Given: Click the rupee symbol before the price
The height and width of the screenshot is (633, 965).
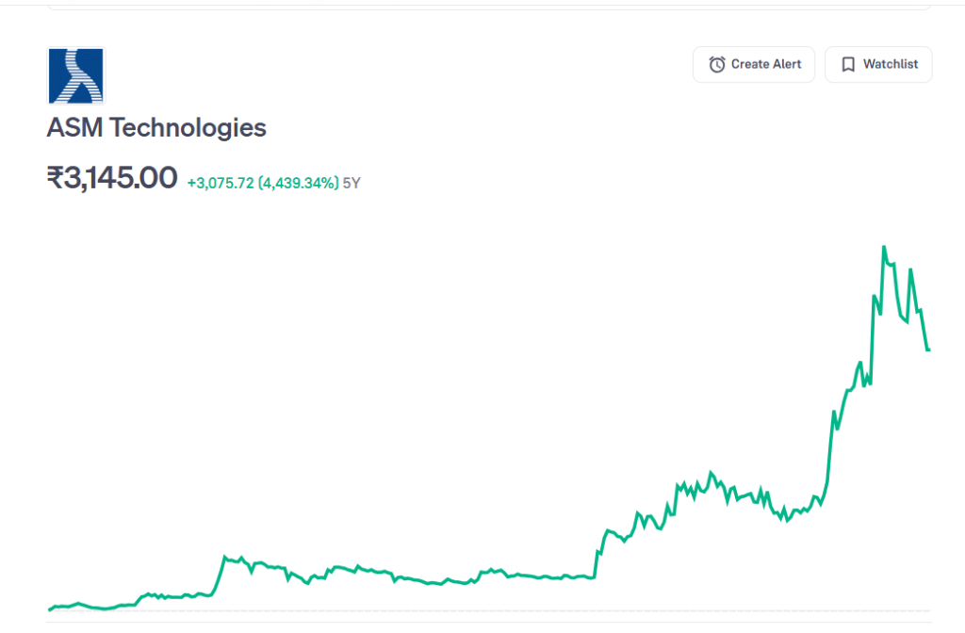Looking at the screenshot, I should [56, 177].
